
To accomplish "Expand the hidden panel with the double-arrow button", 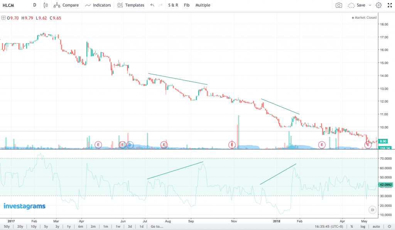I will pyautogui.click(x=373, y=210).
